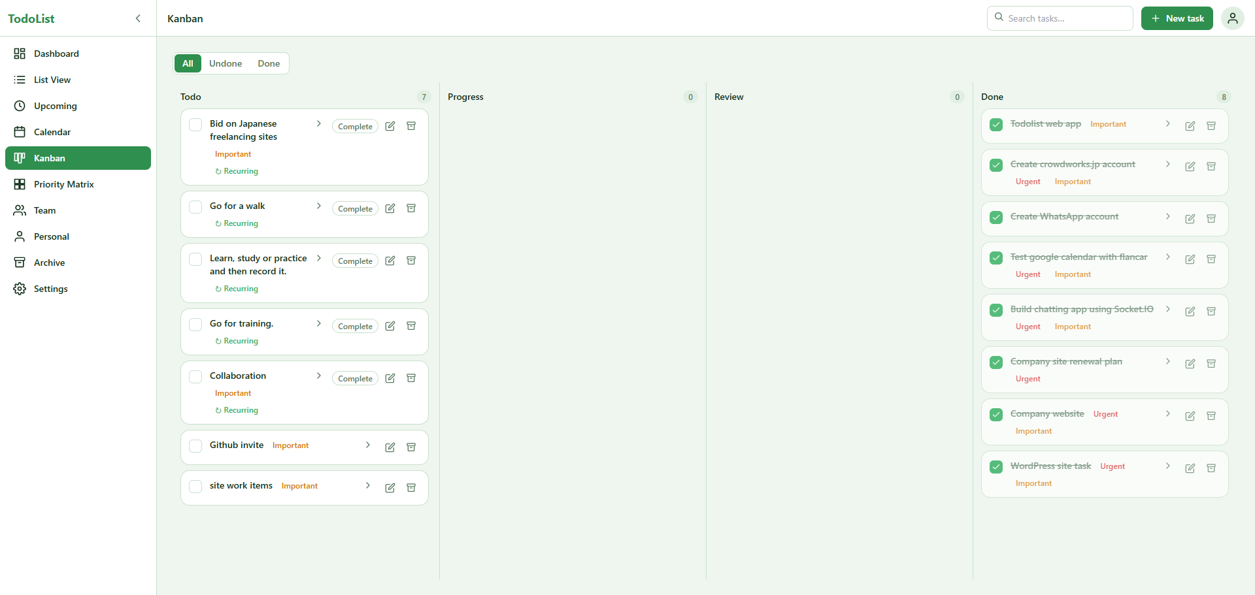Complete the Collaboration task
The image size is (1255, 595).
click(x=355, y=379)
